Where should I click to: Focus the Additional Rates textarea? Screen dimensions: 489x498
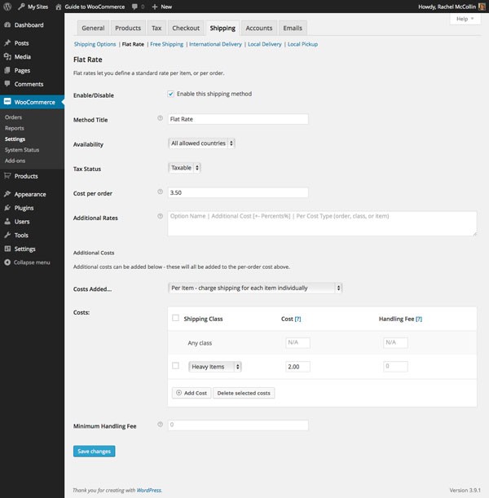[x=322, y=223]
